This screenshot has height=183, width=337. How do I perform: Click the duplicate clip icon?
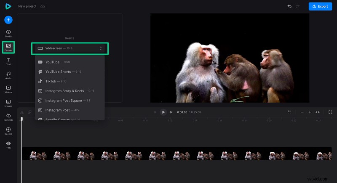(29, 112)
